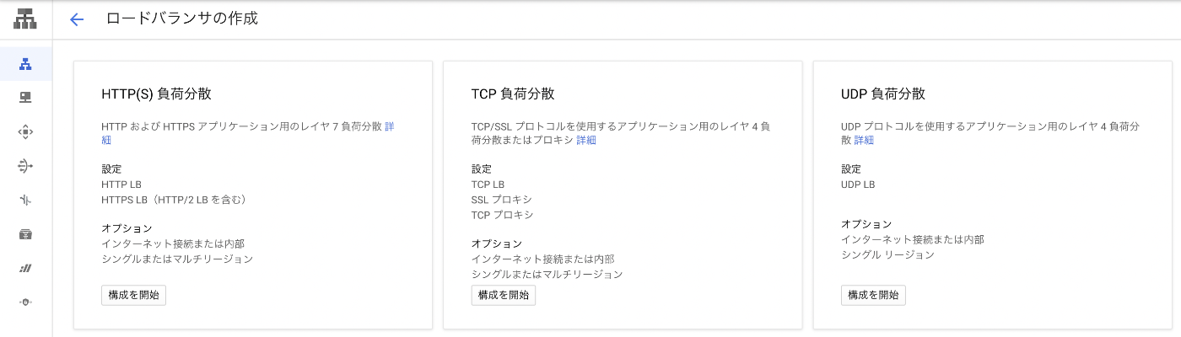This screenshot has height=337, width=1181.
Task: Open the Traffic Director sidebar icon
Action: (25, 201)
